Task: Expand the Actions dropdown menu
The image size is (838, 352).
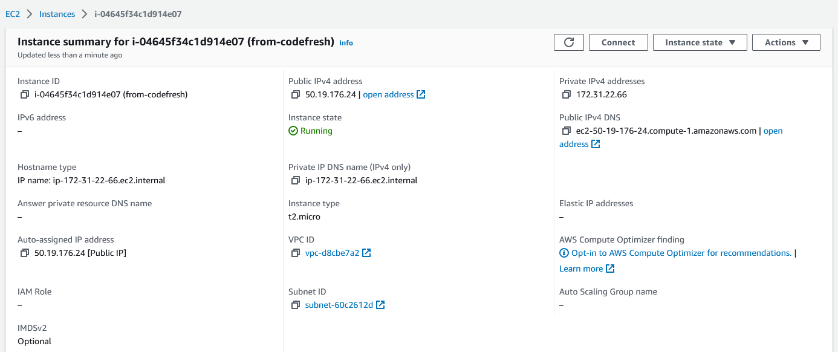Action: [x=786, y=42]
